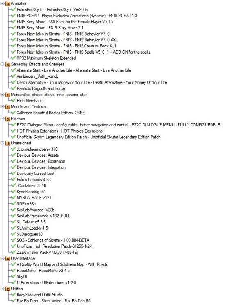Click the Unassigned folder icon showing 18
This screenshot has height=307, width=227.
click(x=7, y=143)
